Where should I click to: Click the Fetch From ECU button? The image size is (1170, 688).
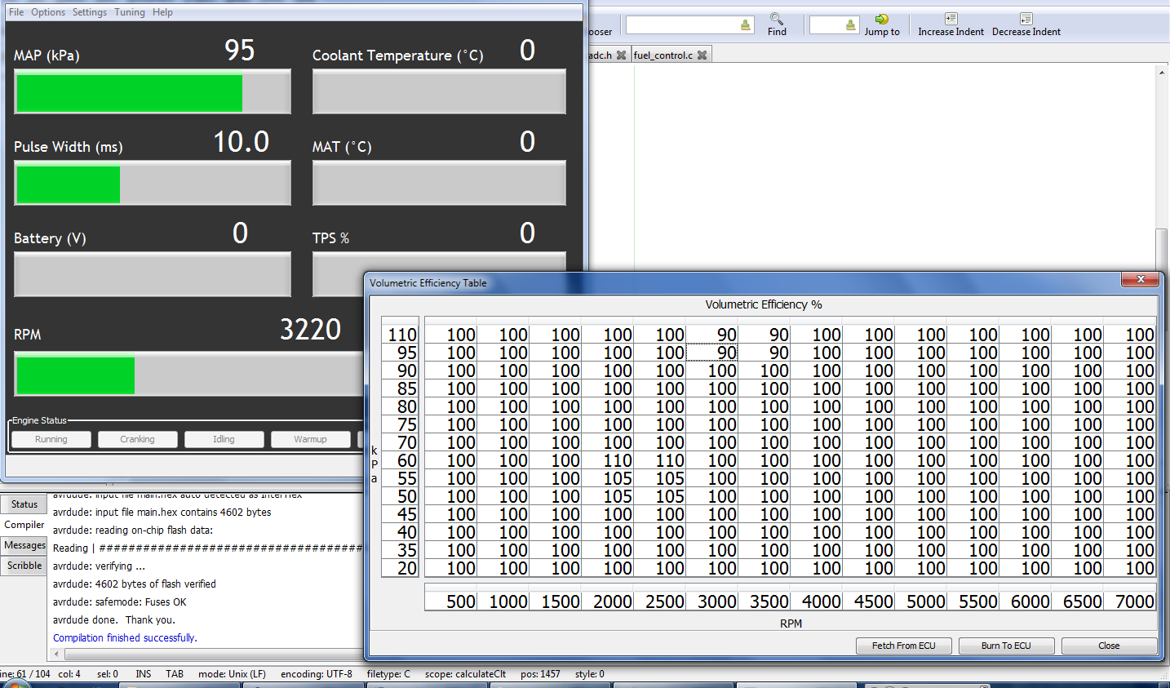click(x=903, y=646)
